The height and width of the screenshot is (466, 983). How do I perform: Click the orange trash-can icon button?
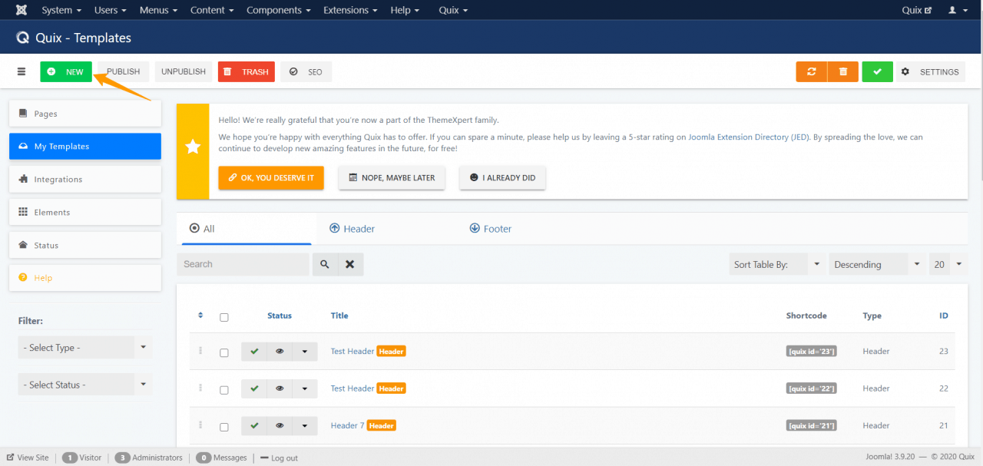(x=843, y=71)
